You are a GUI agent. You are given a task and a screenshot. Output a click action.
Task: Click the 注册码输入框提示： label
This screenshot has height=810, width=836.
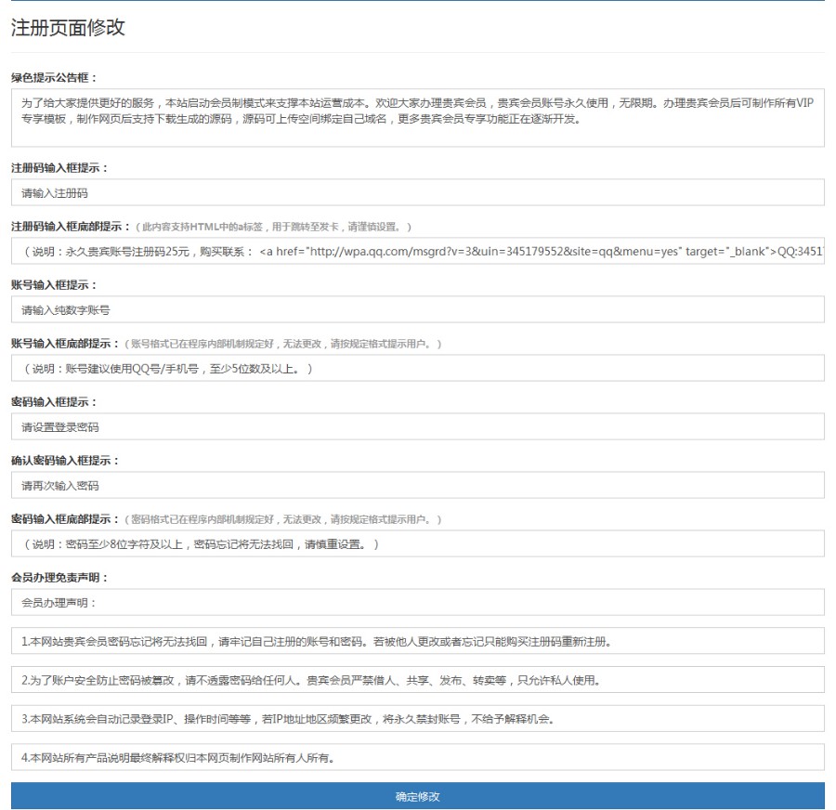[59, 168]
